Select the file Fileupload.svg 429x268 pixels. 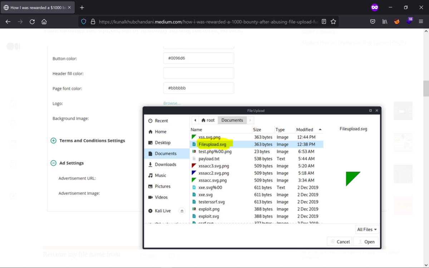click(256, 144)
